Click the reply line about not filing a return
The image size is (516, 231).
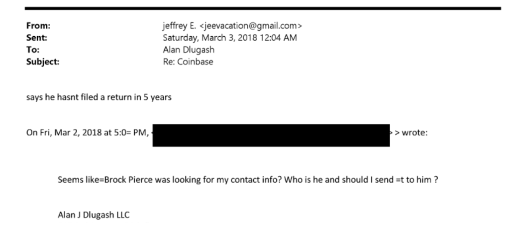(x=99, y=97)
